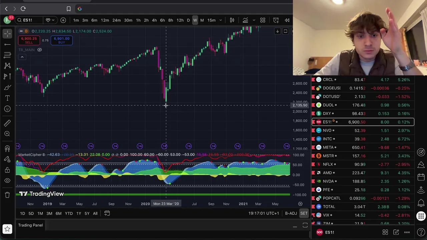Select the text annotation tool
The width and height of the screenshot is (427, 240).
coord(7,98)
